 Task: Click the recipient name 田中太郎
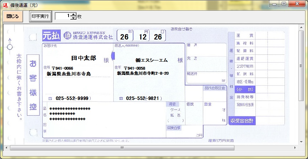coord(83,58)
